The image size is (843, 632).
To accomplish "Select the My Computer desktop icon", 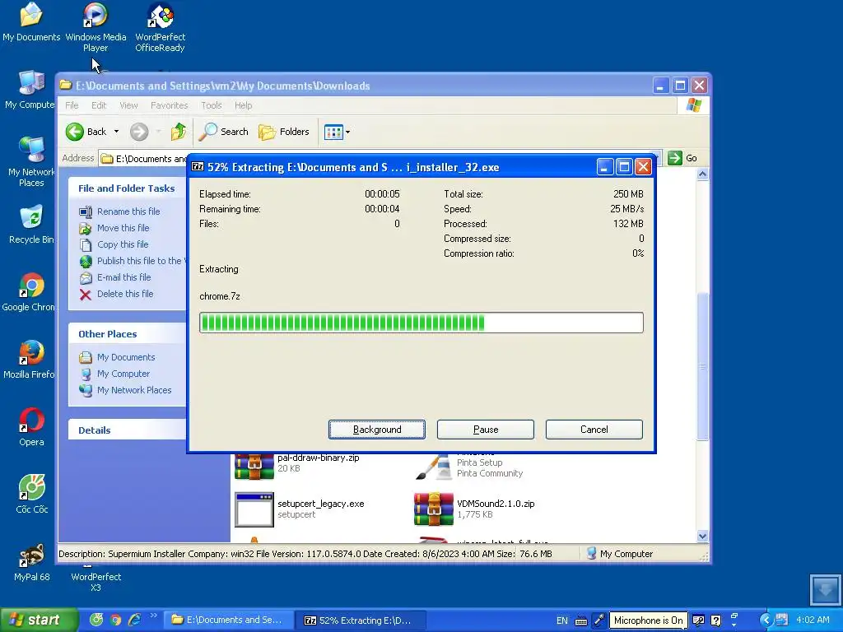I will coord(29,89).
